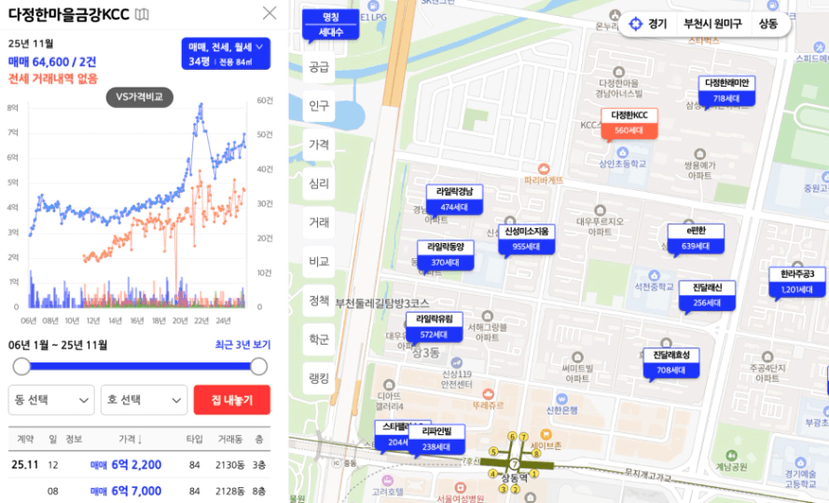Screen dimensions: 829x503
Task: Click the red 집 내놓기 button
Action: (x=232, y=400)
